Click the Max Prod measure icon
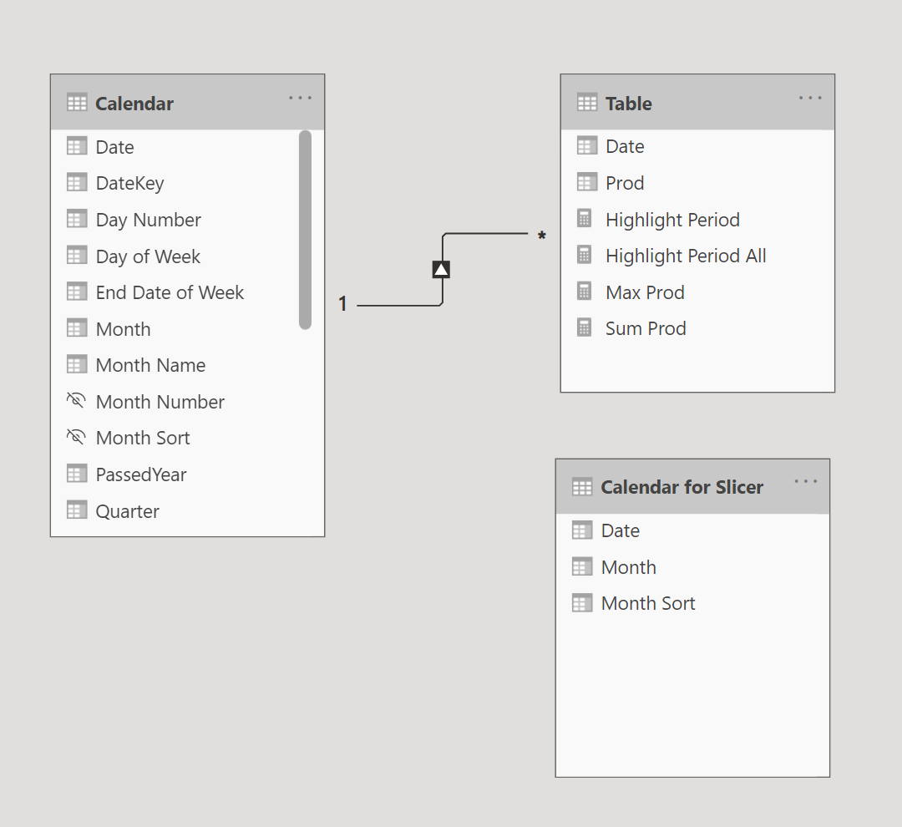Screen dimensions: 902x827 click(585, 292)
